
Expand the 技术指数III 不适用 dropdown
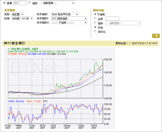pos(69,23)
